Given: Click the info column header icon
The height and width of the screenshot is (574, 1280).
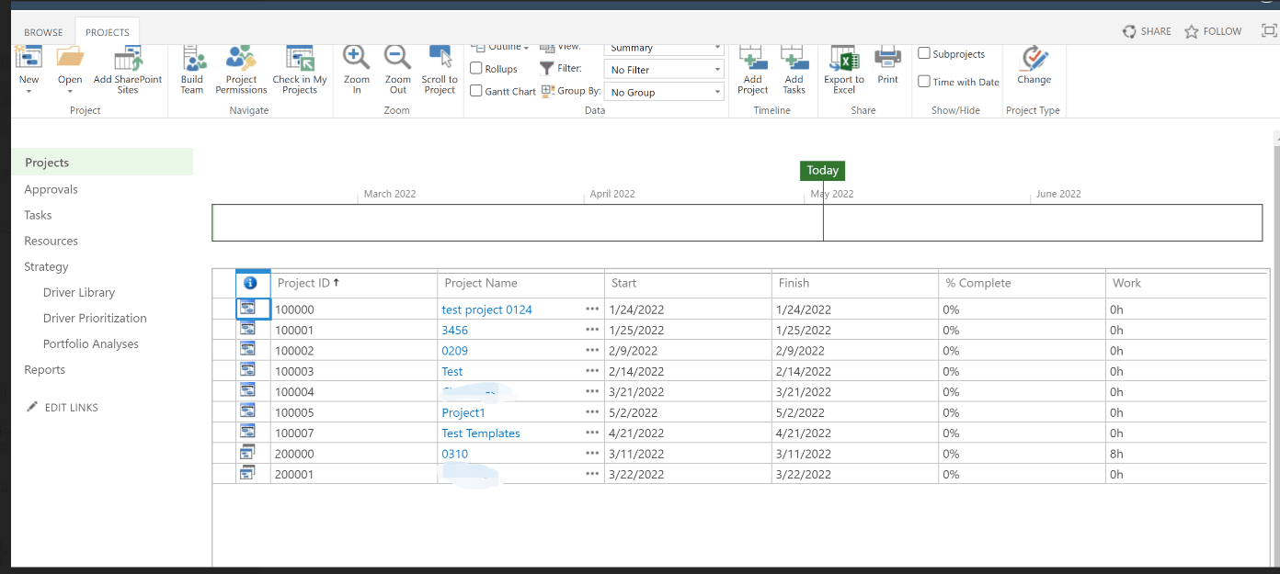Looking at the screenshot, I should 250,283.
